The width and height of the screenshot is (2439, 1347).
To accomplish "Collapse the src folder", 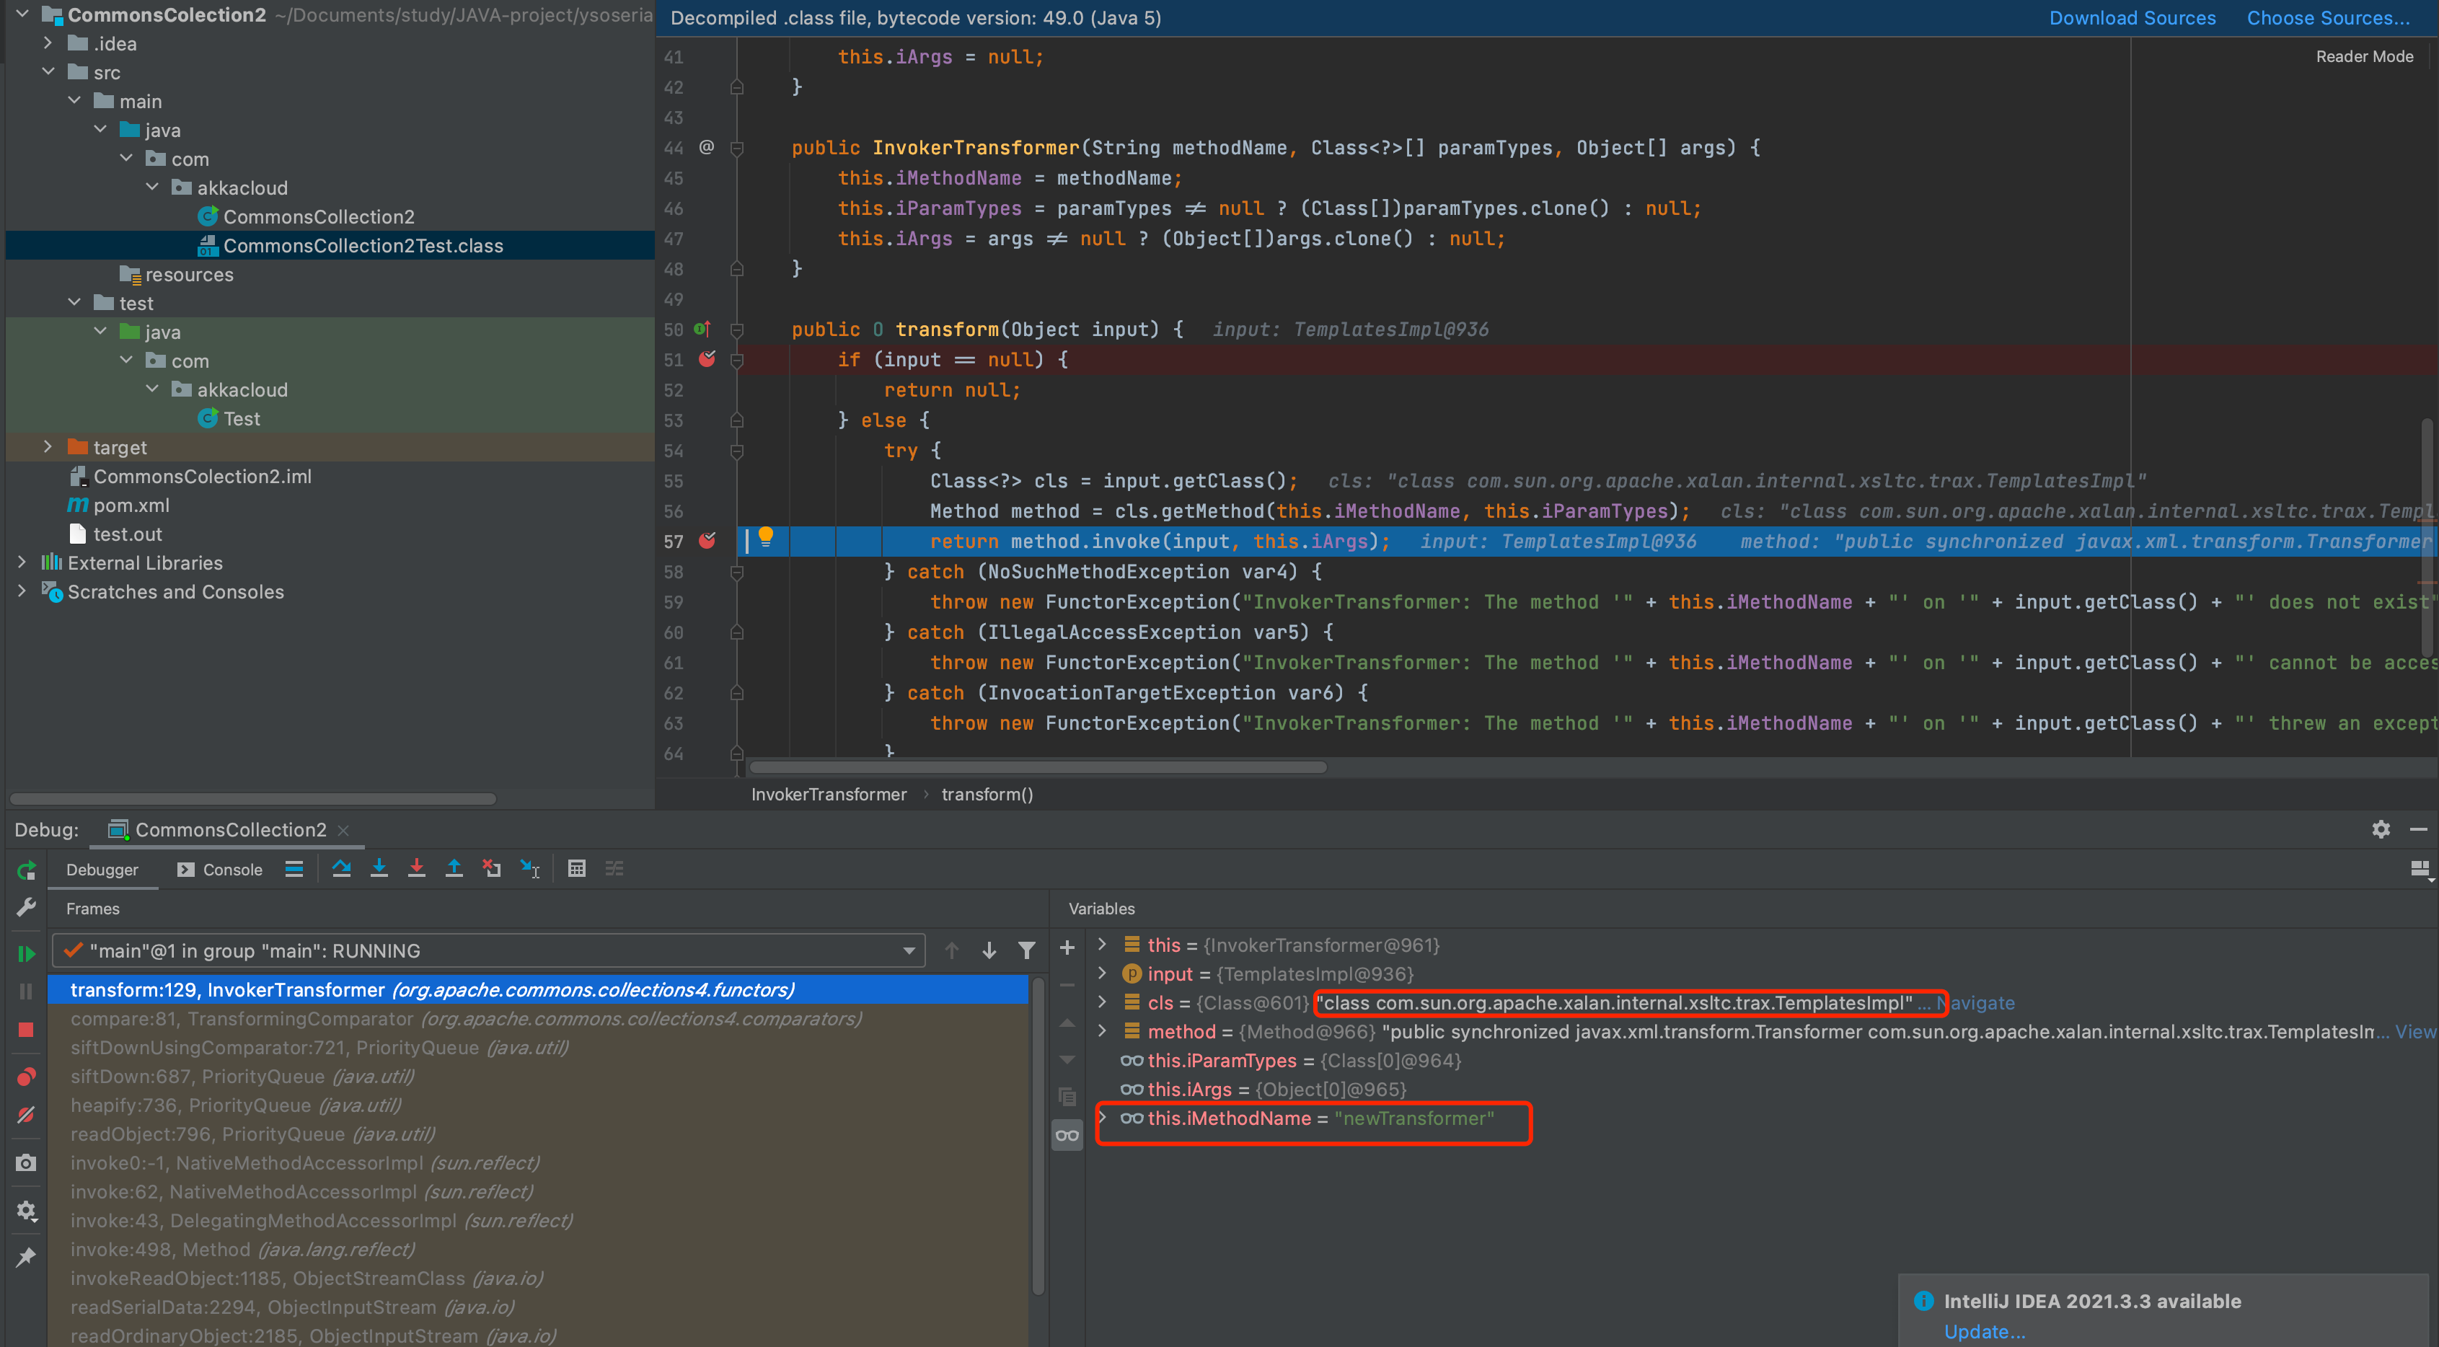I will tap(48, 72).
